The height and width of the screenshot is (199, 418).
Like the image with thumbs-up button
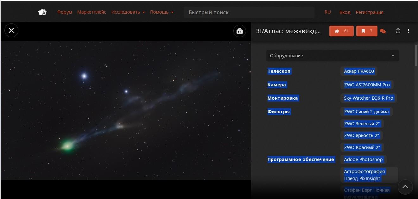click(341, 31)
